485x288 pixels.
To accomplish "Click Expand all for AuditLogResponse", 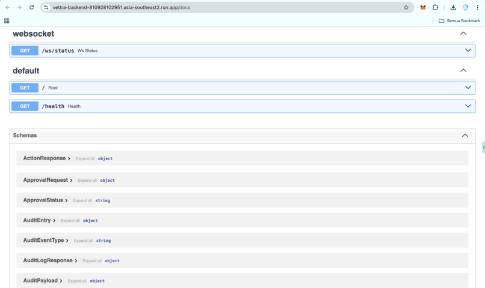I will pos(92,261).
